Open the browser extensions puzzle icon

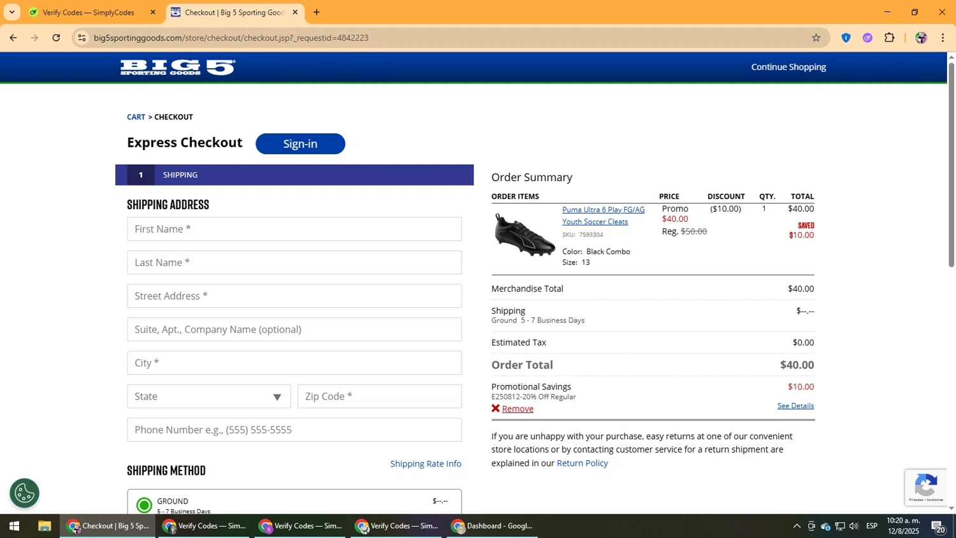[x=889, y=38]
